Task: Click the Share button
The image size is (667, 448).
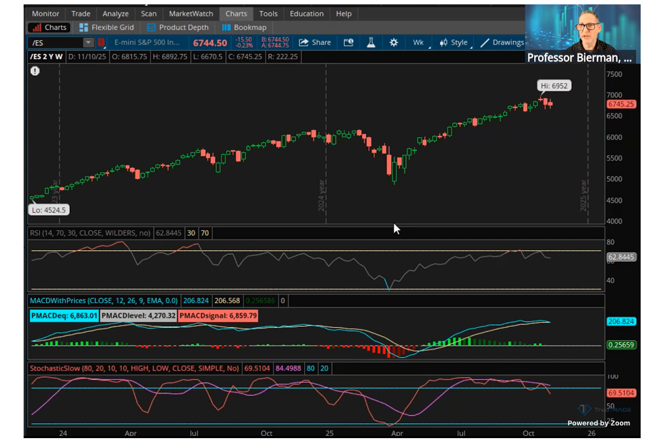Action: coord(315,43)
